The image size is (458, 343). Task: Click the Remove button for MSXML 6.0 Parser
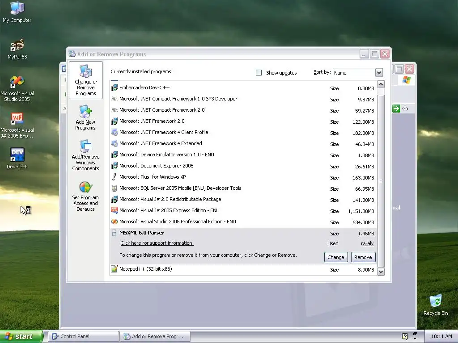363,257
